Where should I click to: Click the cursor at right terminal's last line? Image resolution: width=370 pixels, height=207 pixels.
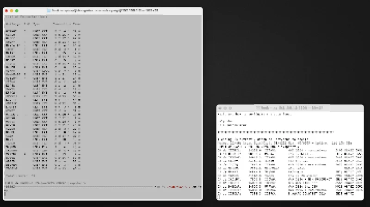point(218,197)
